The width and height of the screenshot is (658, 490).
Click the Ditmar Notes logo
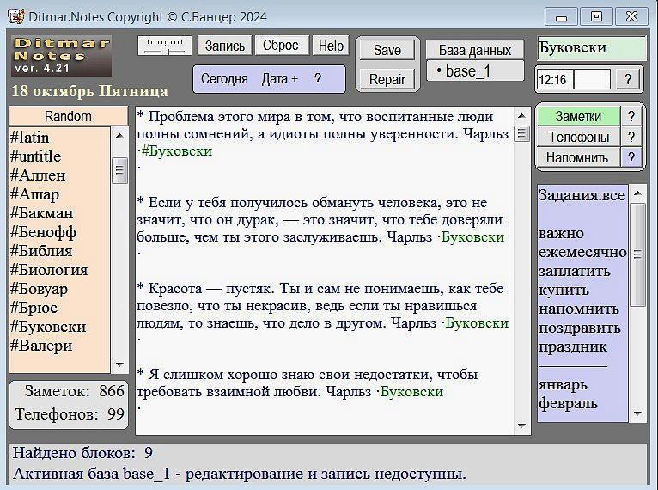62,58
